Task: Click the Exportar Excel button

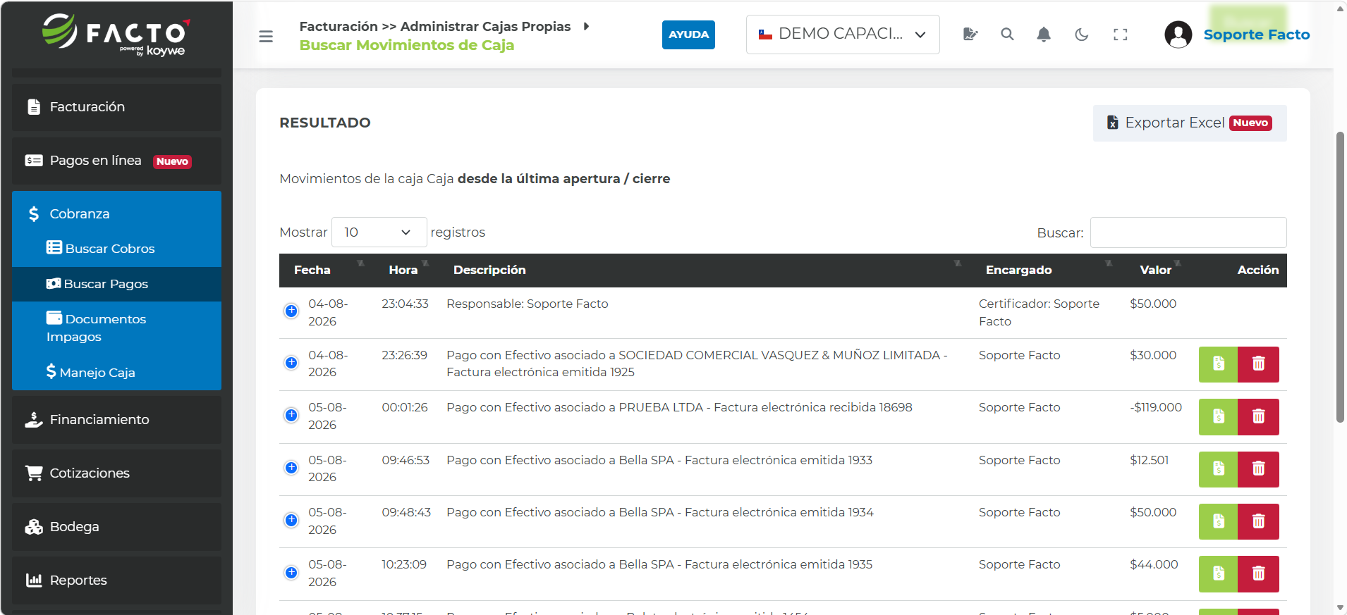Action: click(1190, 123)
